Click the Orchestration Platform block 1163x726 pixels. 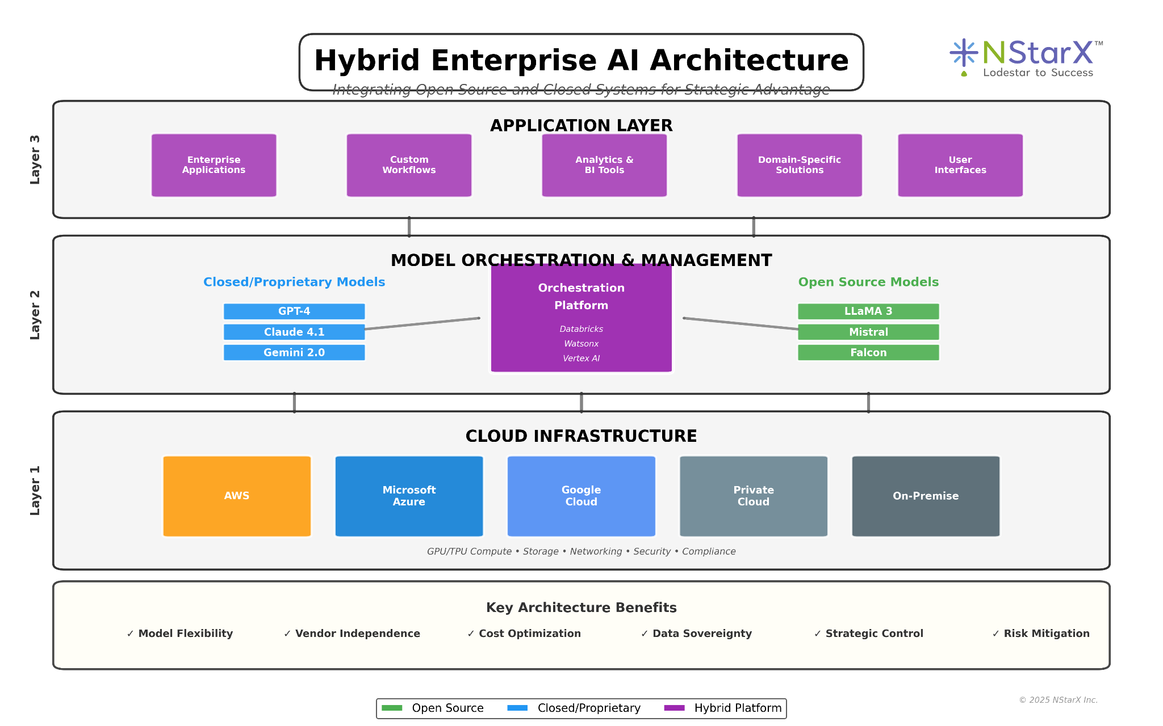pos(581,318)
